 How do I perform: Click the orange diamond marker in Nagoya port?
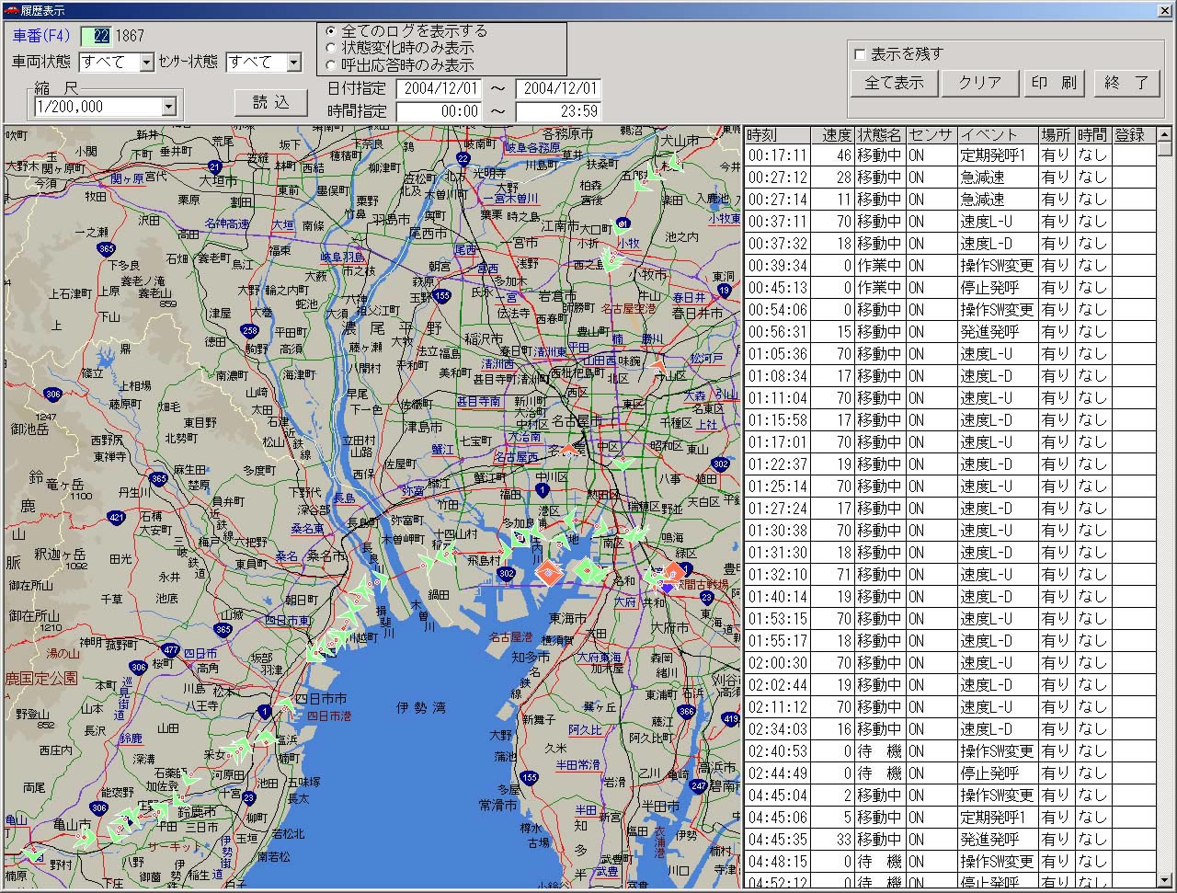[x=547, y=574]
